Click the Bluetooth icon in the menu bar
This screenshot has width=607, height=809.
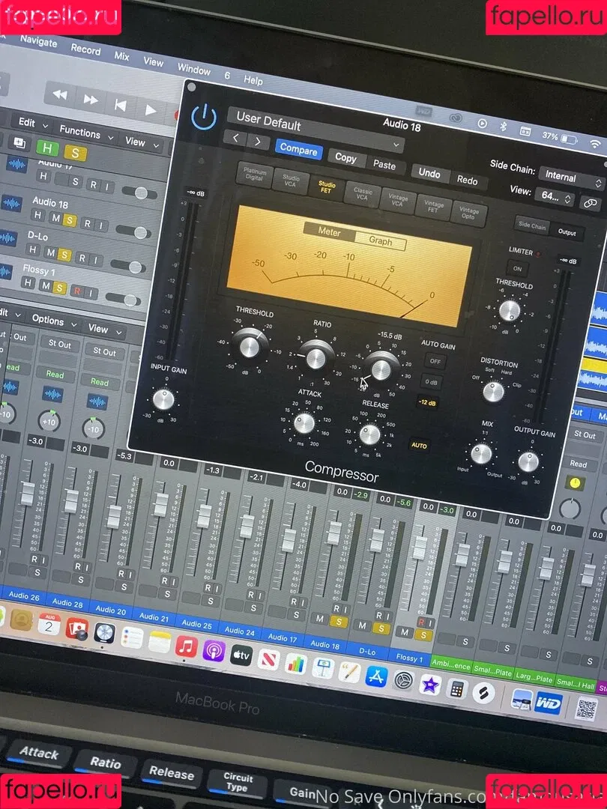504,127
